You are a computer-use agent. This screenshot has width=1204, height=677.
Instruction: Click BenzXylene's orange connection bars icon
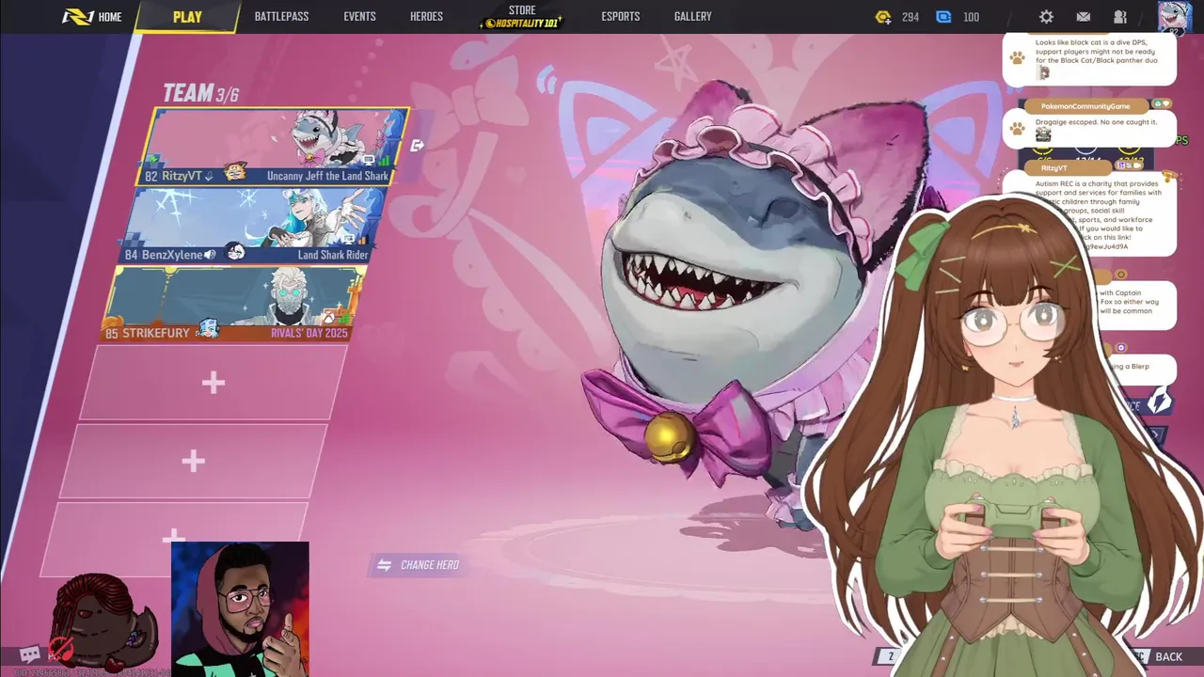coord(361,241)
